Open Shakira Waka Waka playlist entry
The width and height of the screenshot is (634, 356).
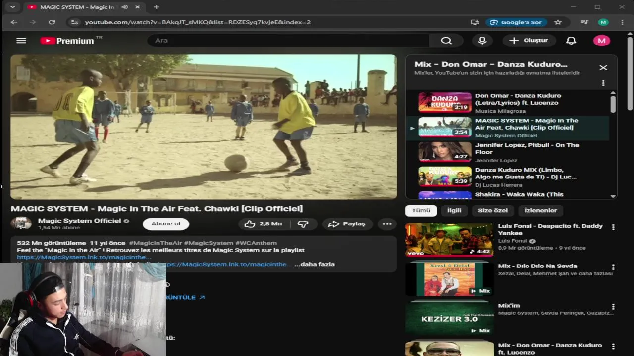pyautogui.click(x=508, y=194)
